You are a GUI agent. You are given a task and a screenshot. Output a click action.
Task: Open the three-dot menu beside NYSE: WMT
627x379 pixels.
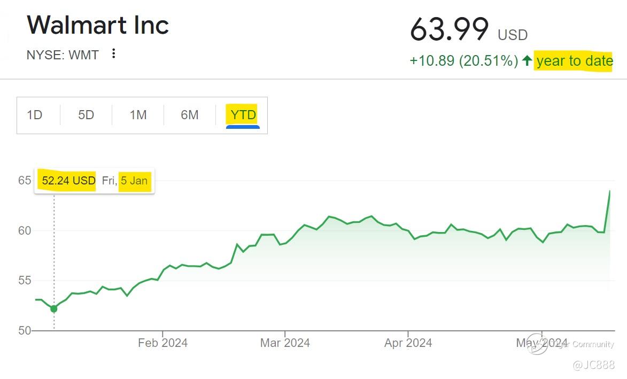click(x=113, y=53)
